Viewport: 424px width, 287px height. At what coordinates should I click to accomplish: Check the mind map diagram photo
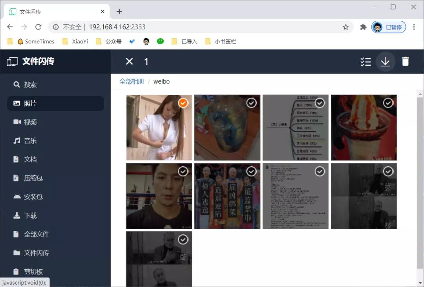[x=320, y=103]
